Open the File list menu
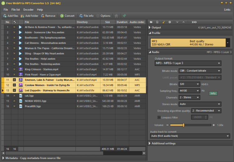The image size is (234, 162). tap(16, 10)
